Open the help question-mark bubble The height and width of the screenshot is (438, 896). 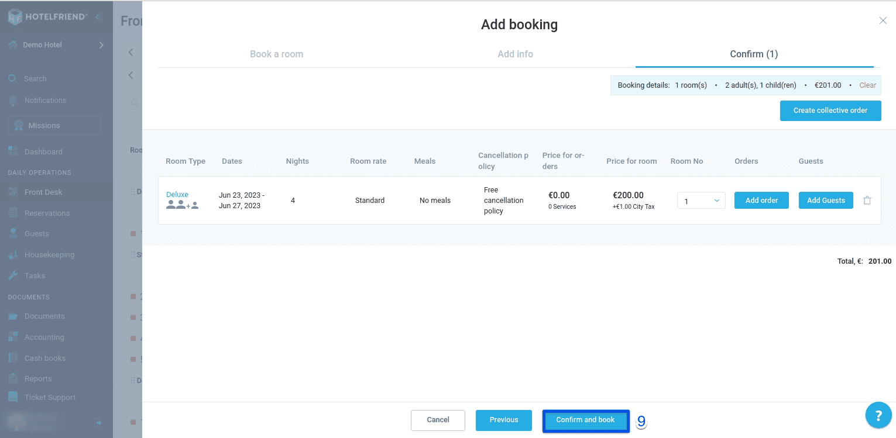click(878, 415)
